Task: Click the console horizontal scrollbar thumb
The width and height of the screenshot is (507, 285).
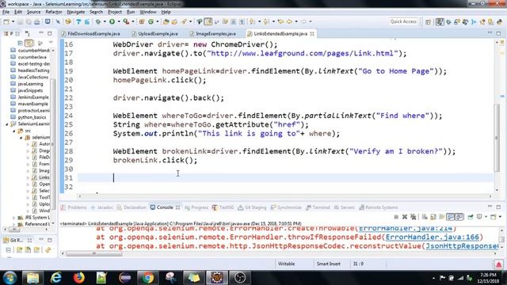Action: [94, 253]
